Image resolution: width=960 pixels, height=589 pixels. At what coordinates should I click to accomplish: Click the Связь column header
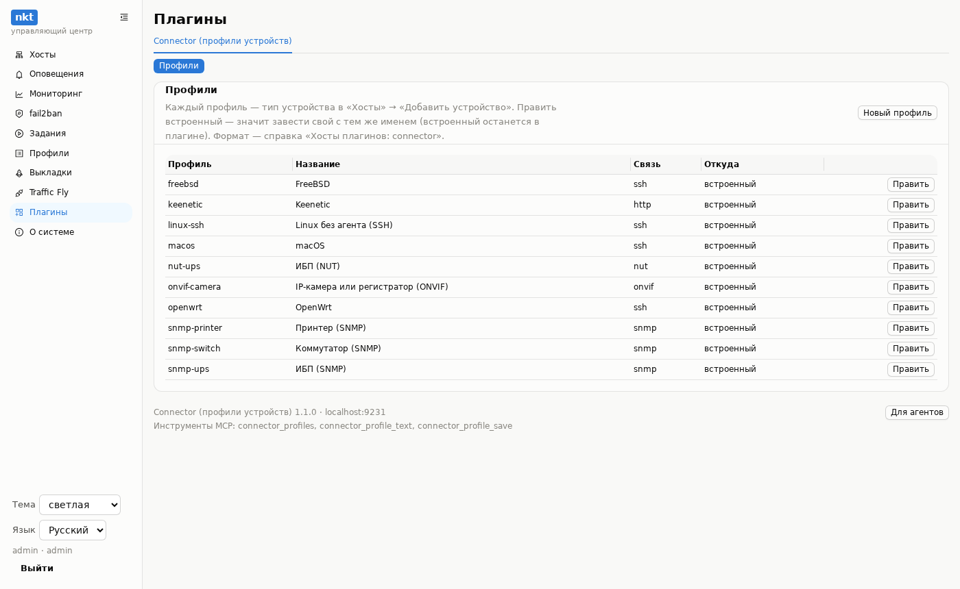click(666, 164)
